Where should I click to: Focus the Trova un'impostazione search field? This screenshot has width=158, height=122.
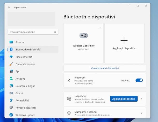[33, 32]
